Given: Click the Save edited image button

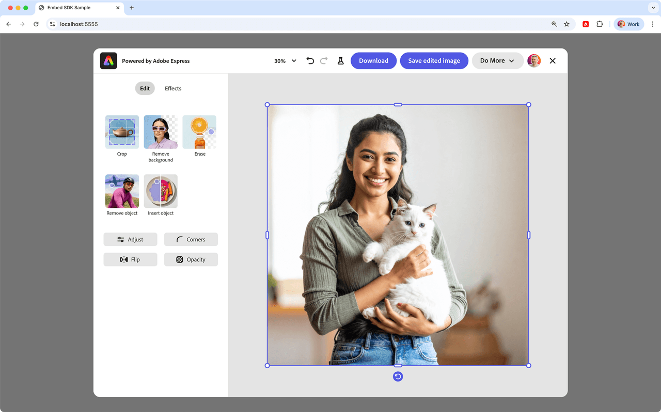Looking at the screenshot, I should click(434, 61).
